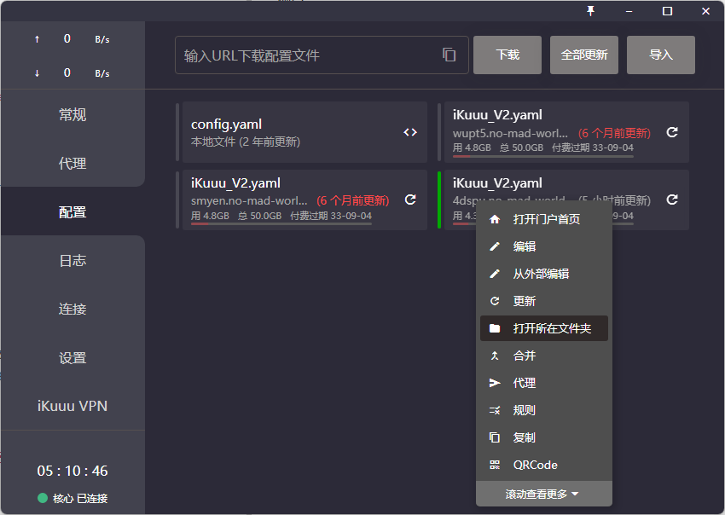The image size is (725, 515).
Task: Click usage progress bar on smyen profile
Action: tap(281, 223)
